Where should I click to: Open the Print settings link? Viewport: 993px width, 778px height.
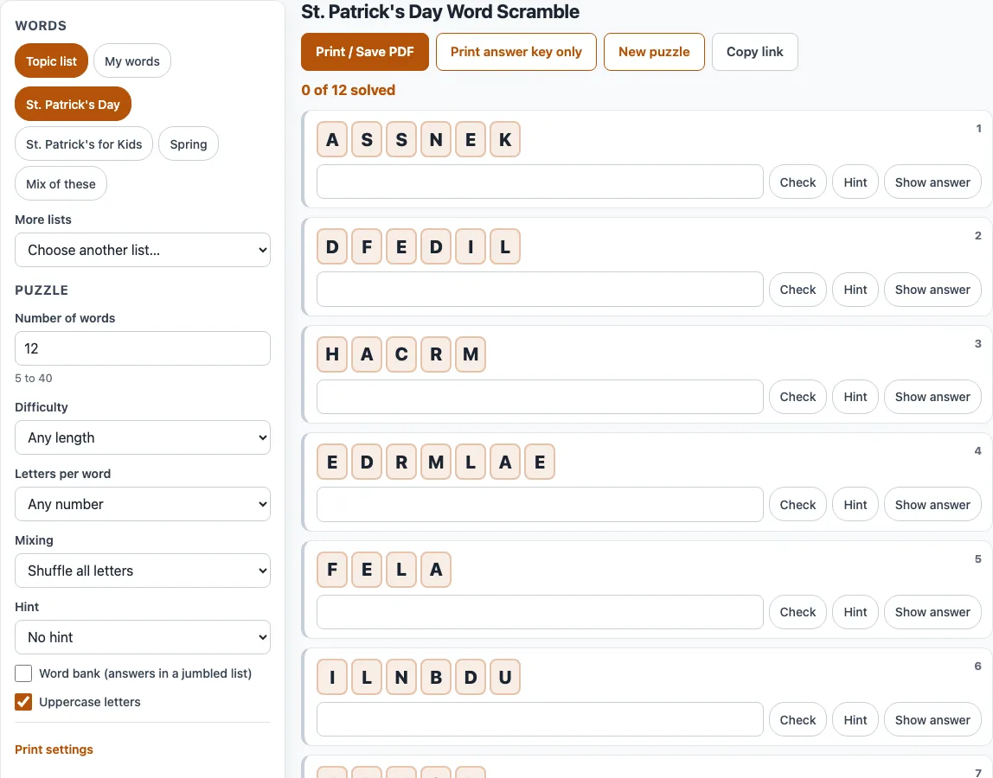click(54, 749)
